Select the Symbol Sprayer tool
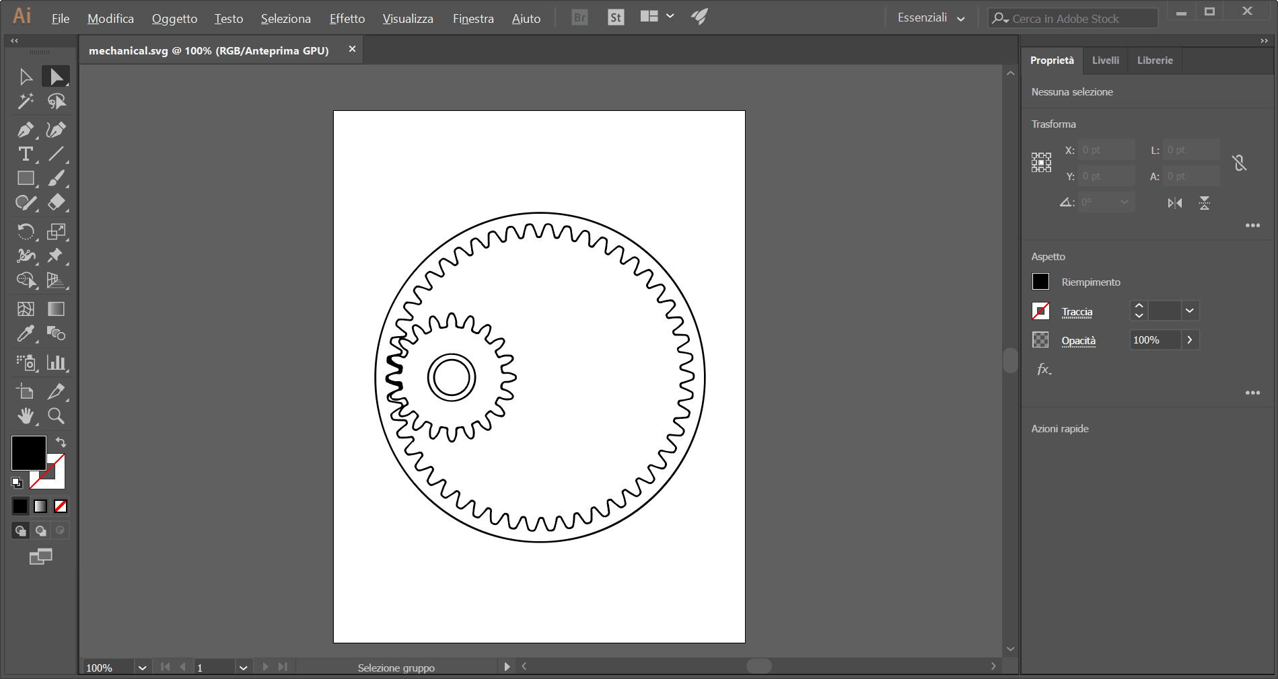The width and height of the screenshot is (1278, 679). pyautogui.click(x=26, y=363)
